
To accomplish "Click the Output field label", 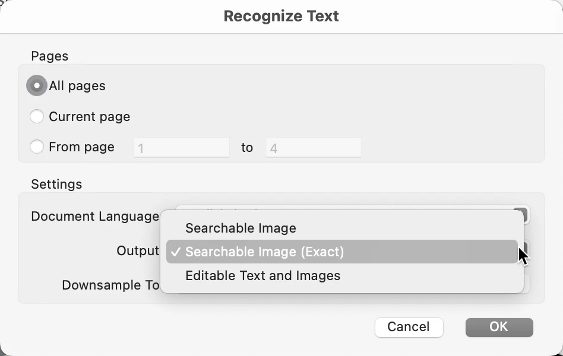I will coord(138,251).
